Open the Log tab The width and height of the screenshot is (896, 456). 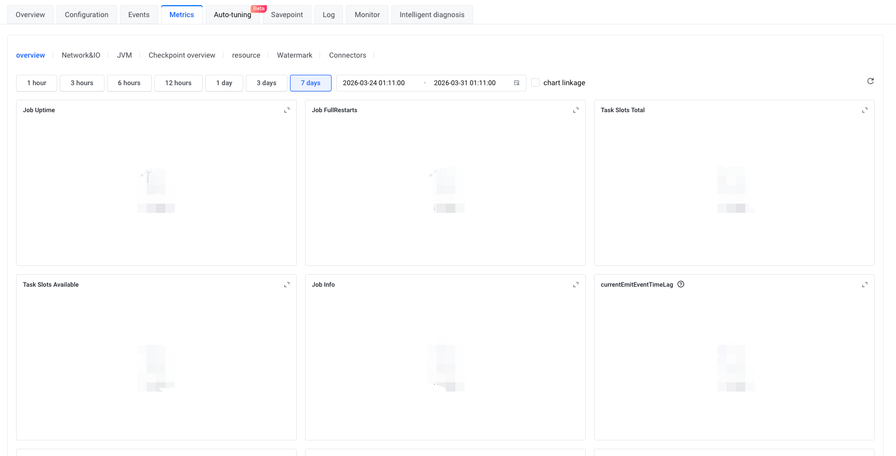click(x=328, y=15)
